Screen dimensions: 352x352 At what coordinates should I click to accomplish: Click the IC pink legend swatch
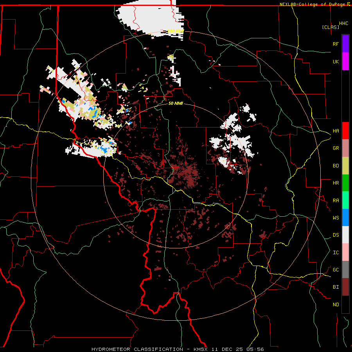tap(345, 252)
